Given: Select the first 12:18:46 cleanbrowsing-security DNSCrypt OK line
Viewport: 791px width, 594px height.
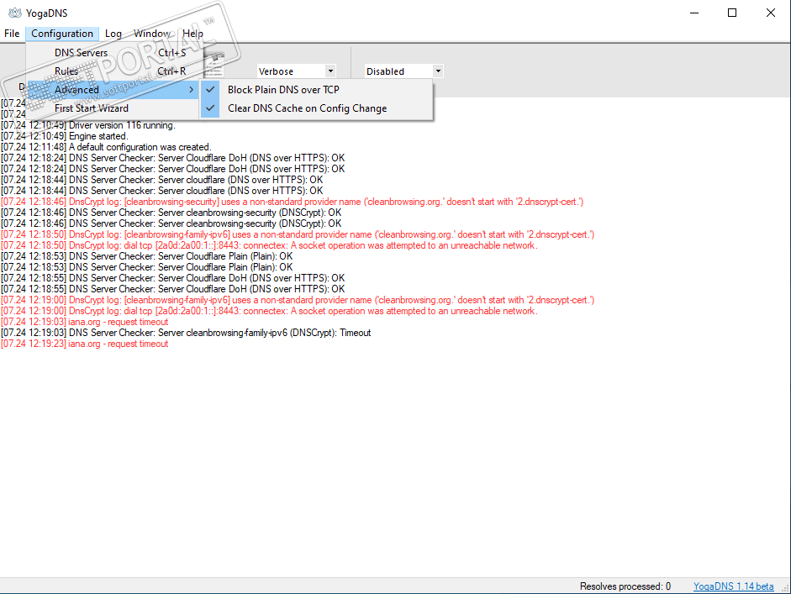Looking at the screenshot, I should (x=171, y=213).
